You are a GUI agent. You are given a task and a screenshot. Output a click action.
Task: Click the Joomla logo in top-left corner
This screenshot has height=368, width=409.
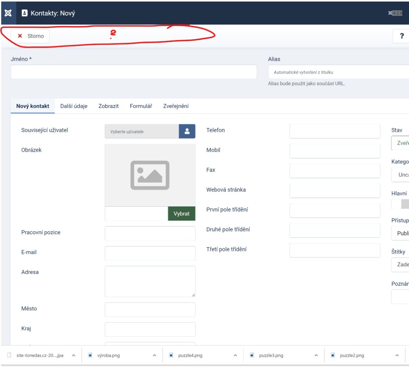point(8,13)
